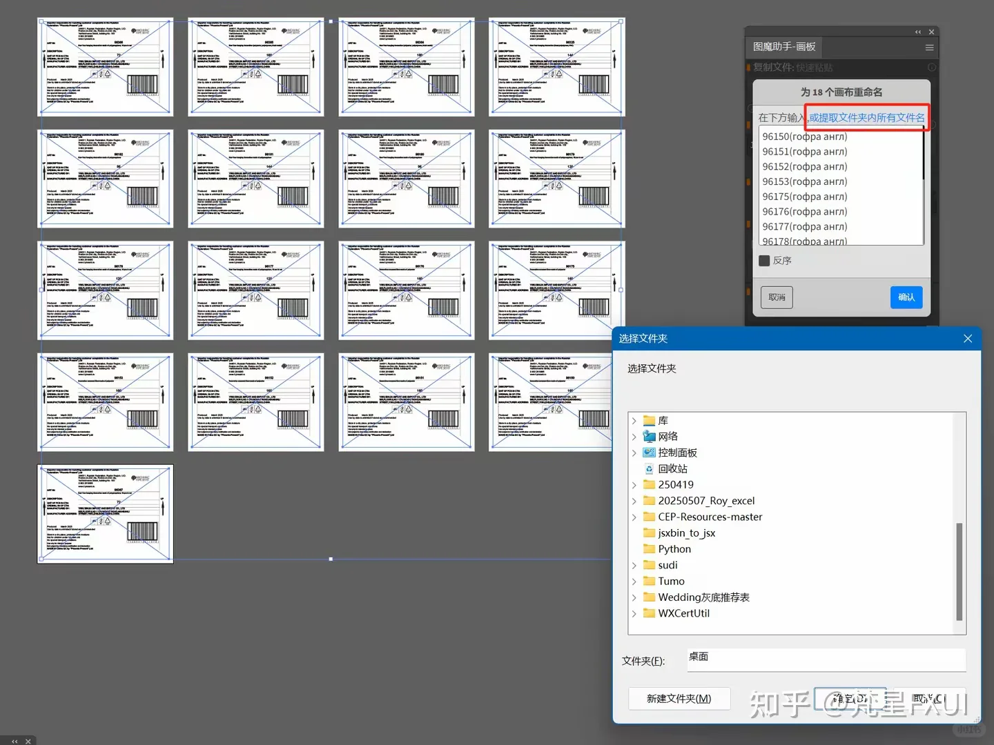Expand the 250419 folder node
Screen dimensions: 994x745
coord(634,485)
